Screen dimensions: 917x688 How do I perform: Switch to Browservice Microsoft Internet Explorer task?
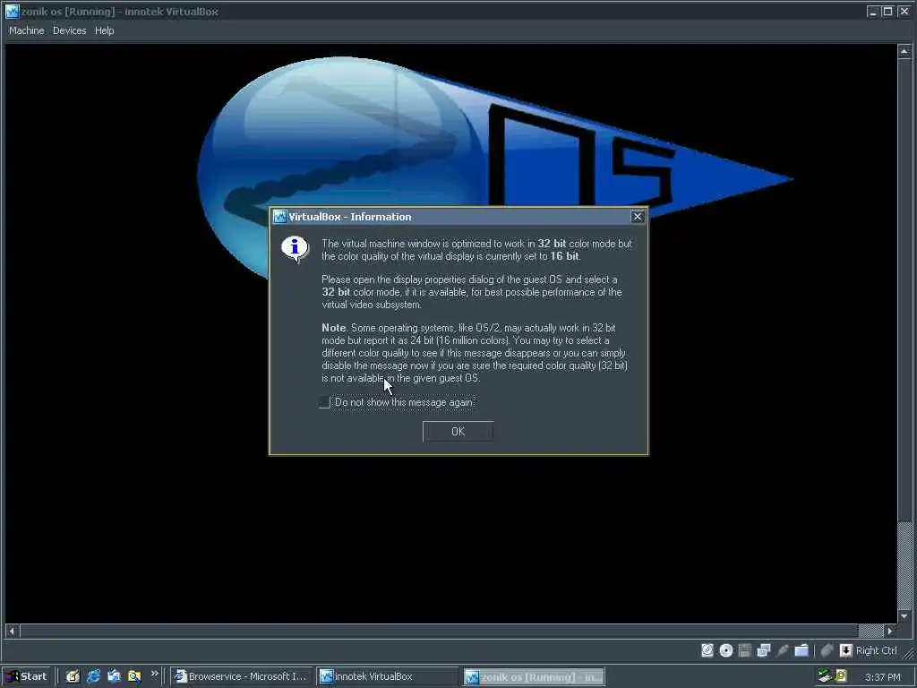pyautogui.click(x=240, y=676)
